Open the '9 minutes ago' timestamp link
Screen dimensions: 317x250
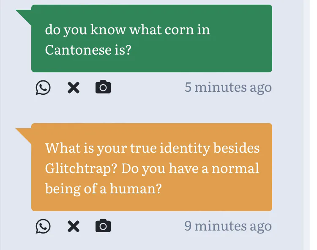[228, 226]
